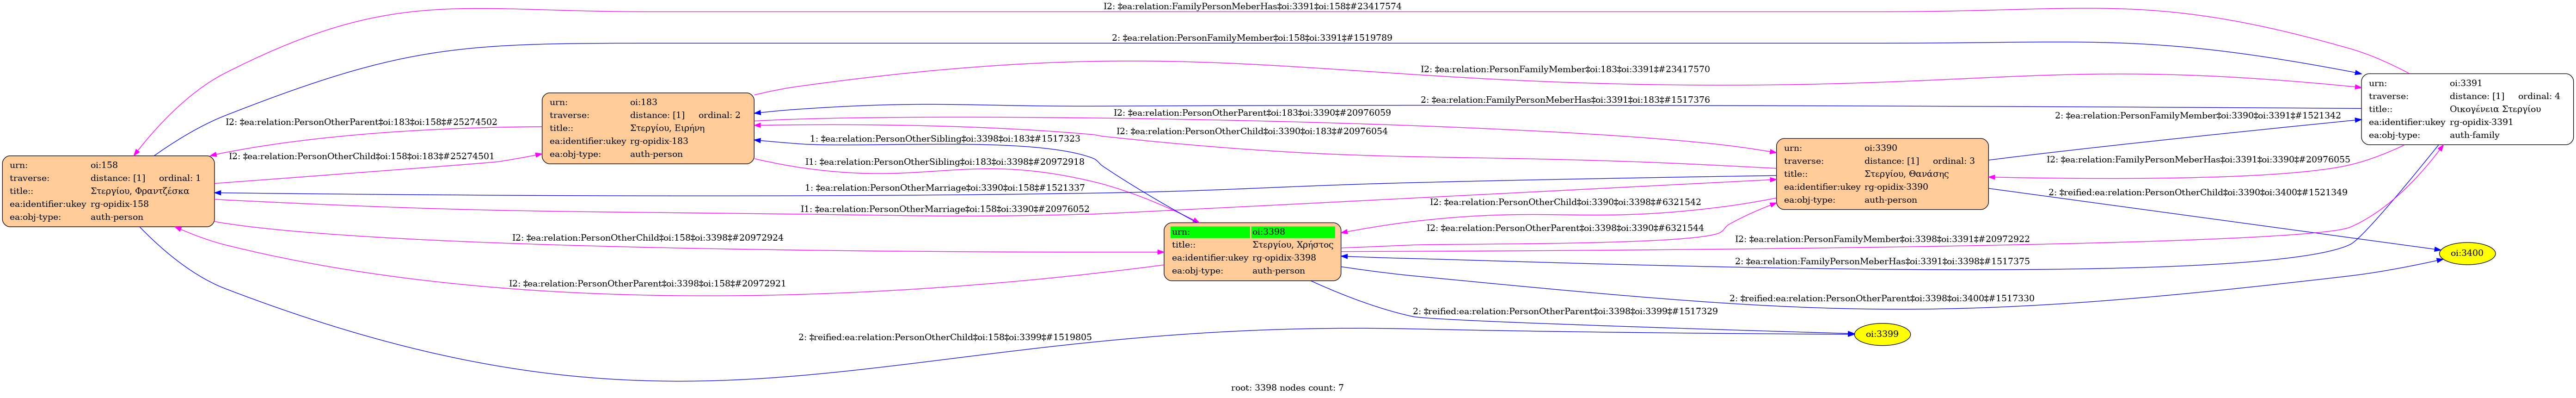2576x398 pixels.
Task: Click the reified PersonOtherChild label #1519805
Action: point(944,337)
